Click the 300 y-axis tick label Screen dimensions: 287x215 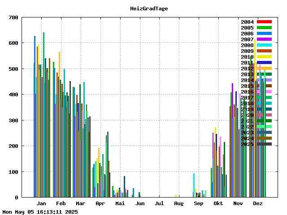[x=13, y=120]
